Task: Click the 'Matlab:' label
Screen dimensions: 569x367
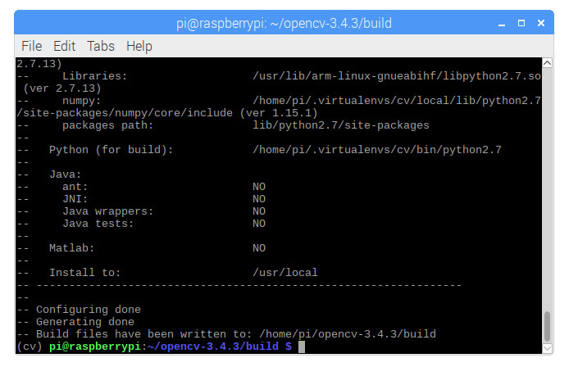Action: pyautogui.click(x=72, y=248)
